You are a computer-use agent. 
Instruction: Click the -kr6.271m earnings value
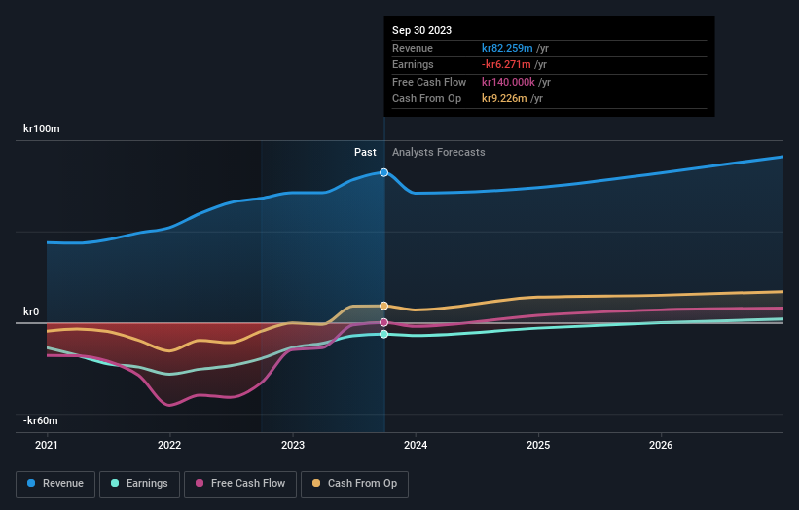tap(506, 64)
